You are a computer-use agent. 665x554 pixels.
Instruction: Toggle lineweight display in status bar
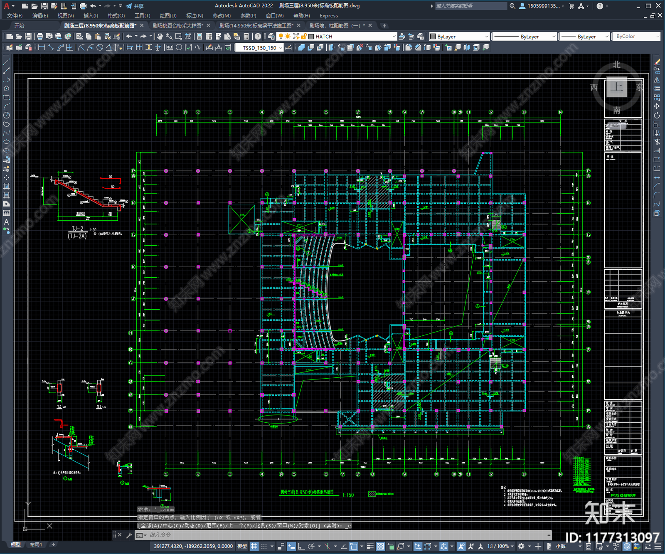click(370, 546)
